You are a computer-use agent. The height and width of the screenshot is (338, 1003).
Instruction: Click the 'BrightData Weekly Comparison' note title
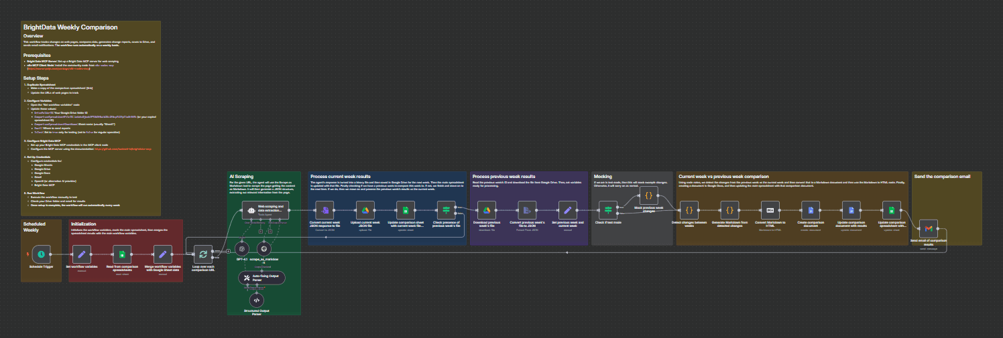[70, 27]
